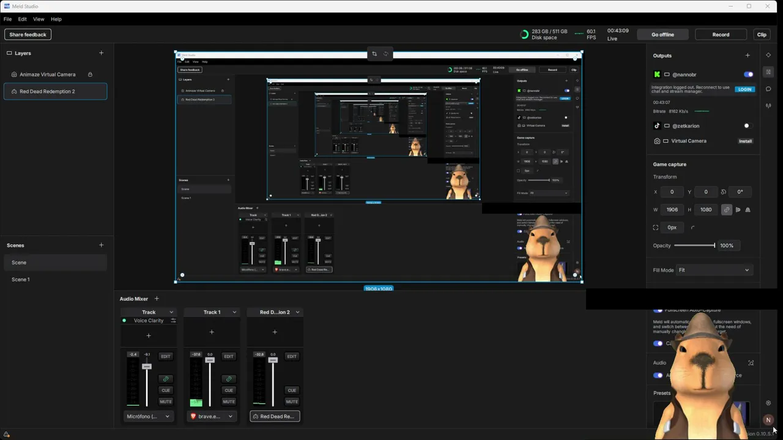This screenshot has width=783, height=440.
Task: Open the N user avatar menu
Action: (768, 420)
